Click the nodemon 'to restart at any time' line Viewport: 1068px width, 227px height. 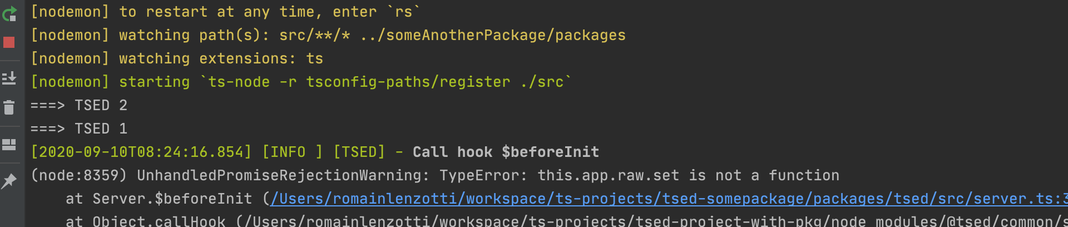(226, 12)
